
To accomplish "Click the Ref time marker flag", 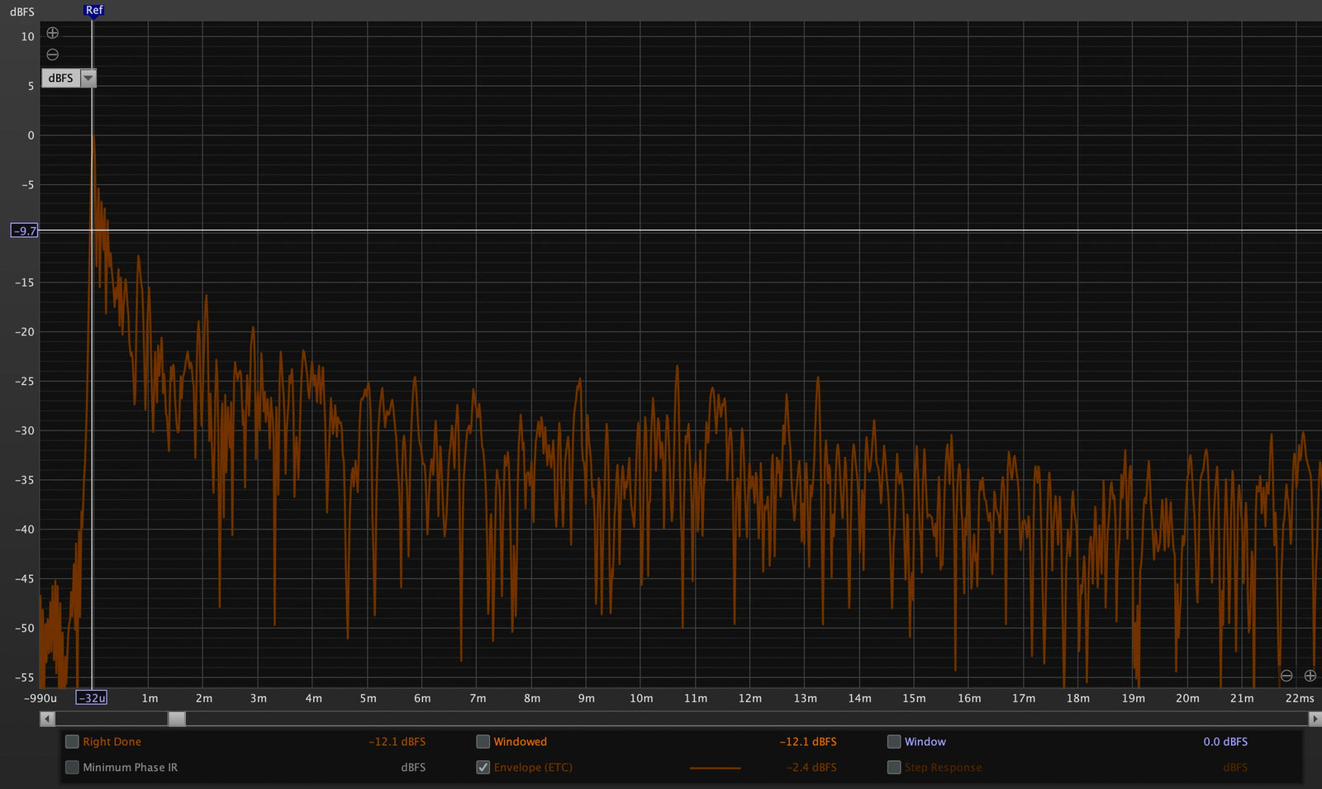I will 94,11.
